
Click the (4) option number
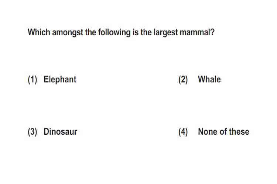click(x=183, y=132)
